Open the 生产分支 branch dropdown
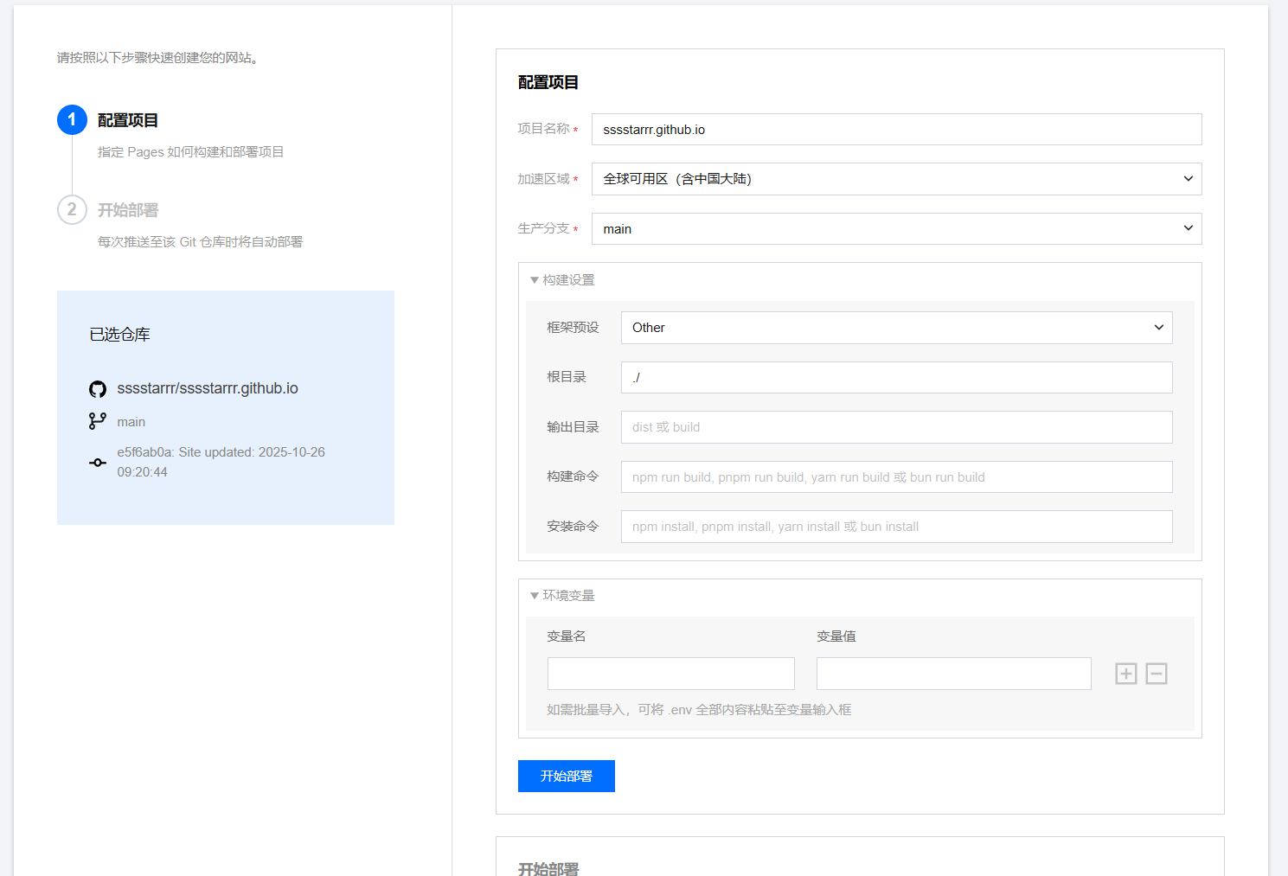 [x=896, y=229]
